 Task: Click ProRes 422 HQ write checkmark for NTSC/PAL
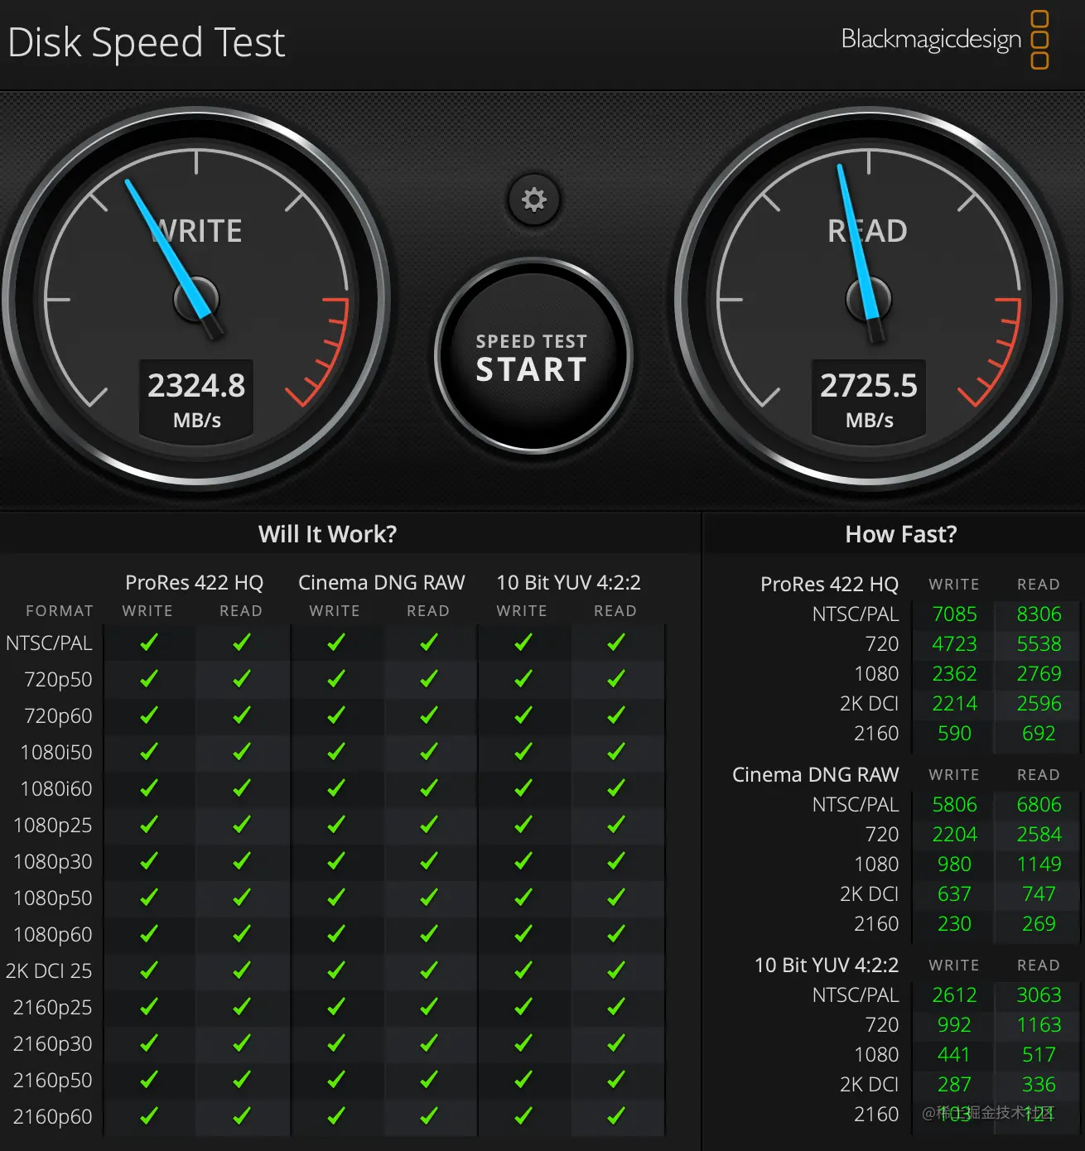(149, 643)
